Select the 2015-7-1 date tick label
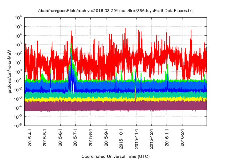 click(x=76, y=137)
